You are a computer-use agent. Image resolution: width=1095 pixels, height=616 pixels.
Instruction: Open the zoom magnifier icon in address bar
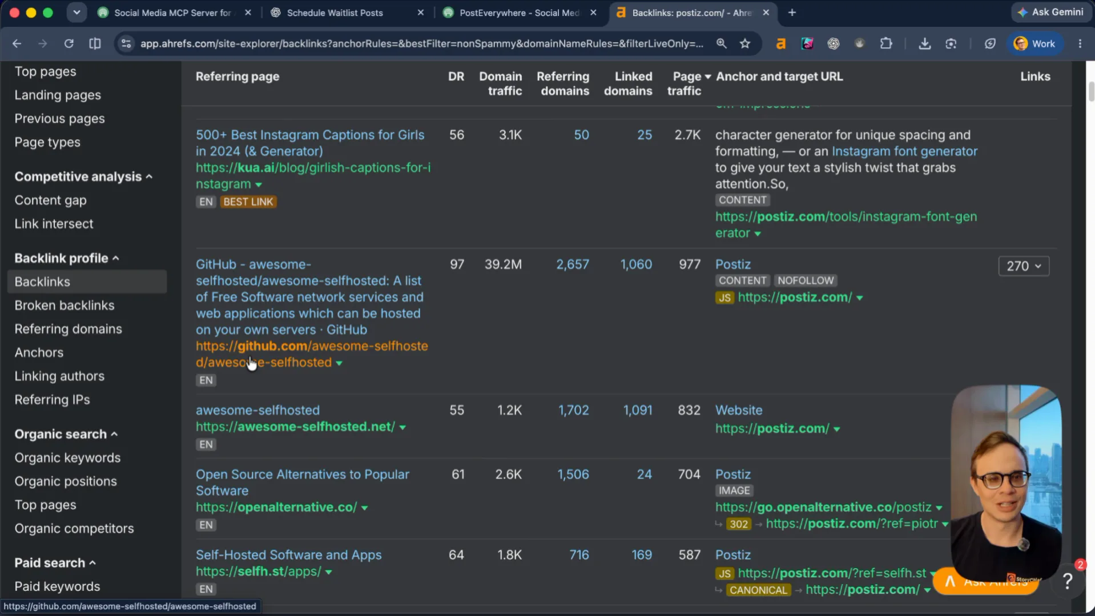(x=722, y=44)
